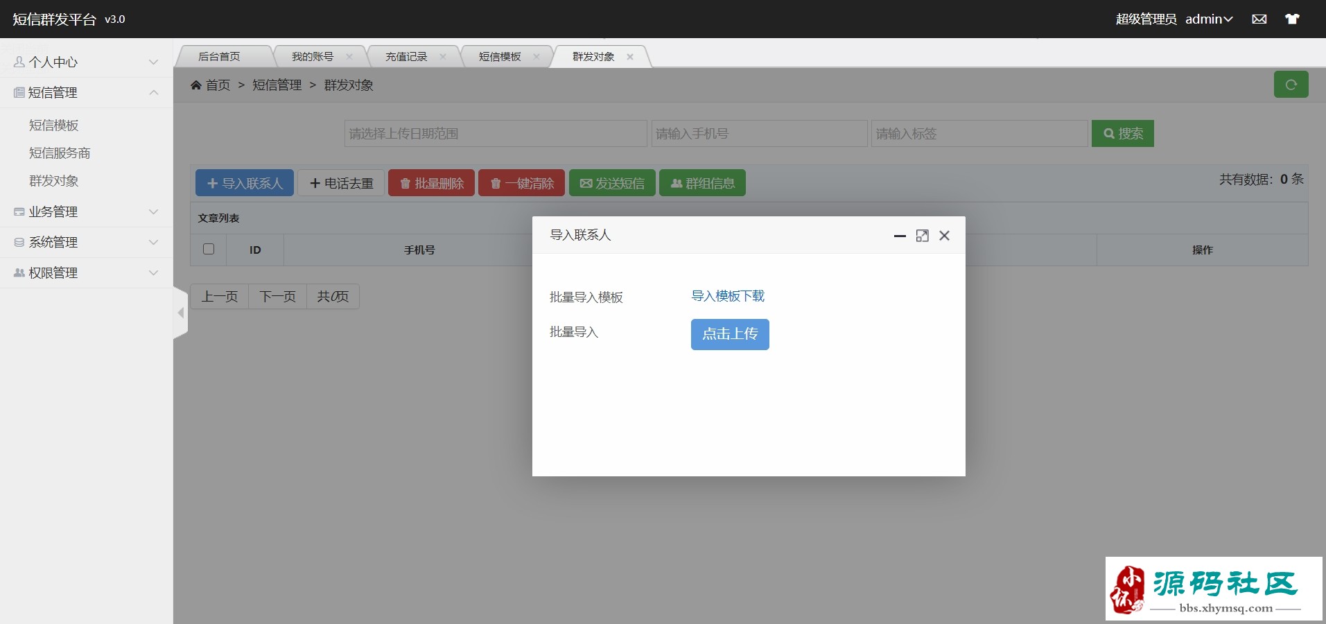The image size is (1326, 624).
Task: Close the 导入联系人 dialog
Action: tap(944, 236)
